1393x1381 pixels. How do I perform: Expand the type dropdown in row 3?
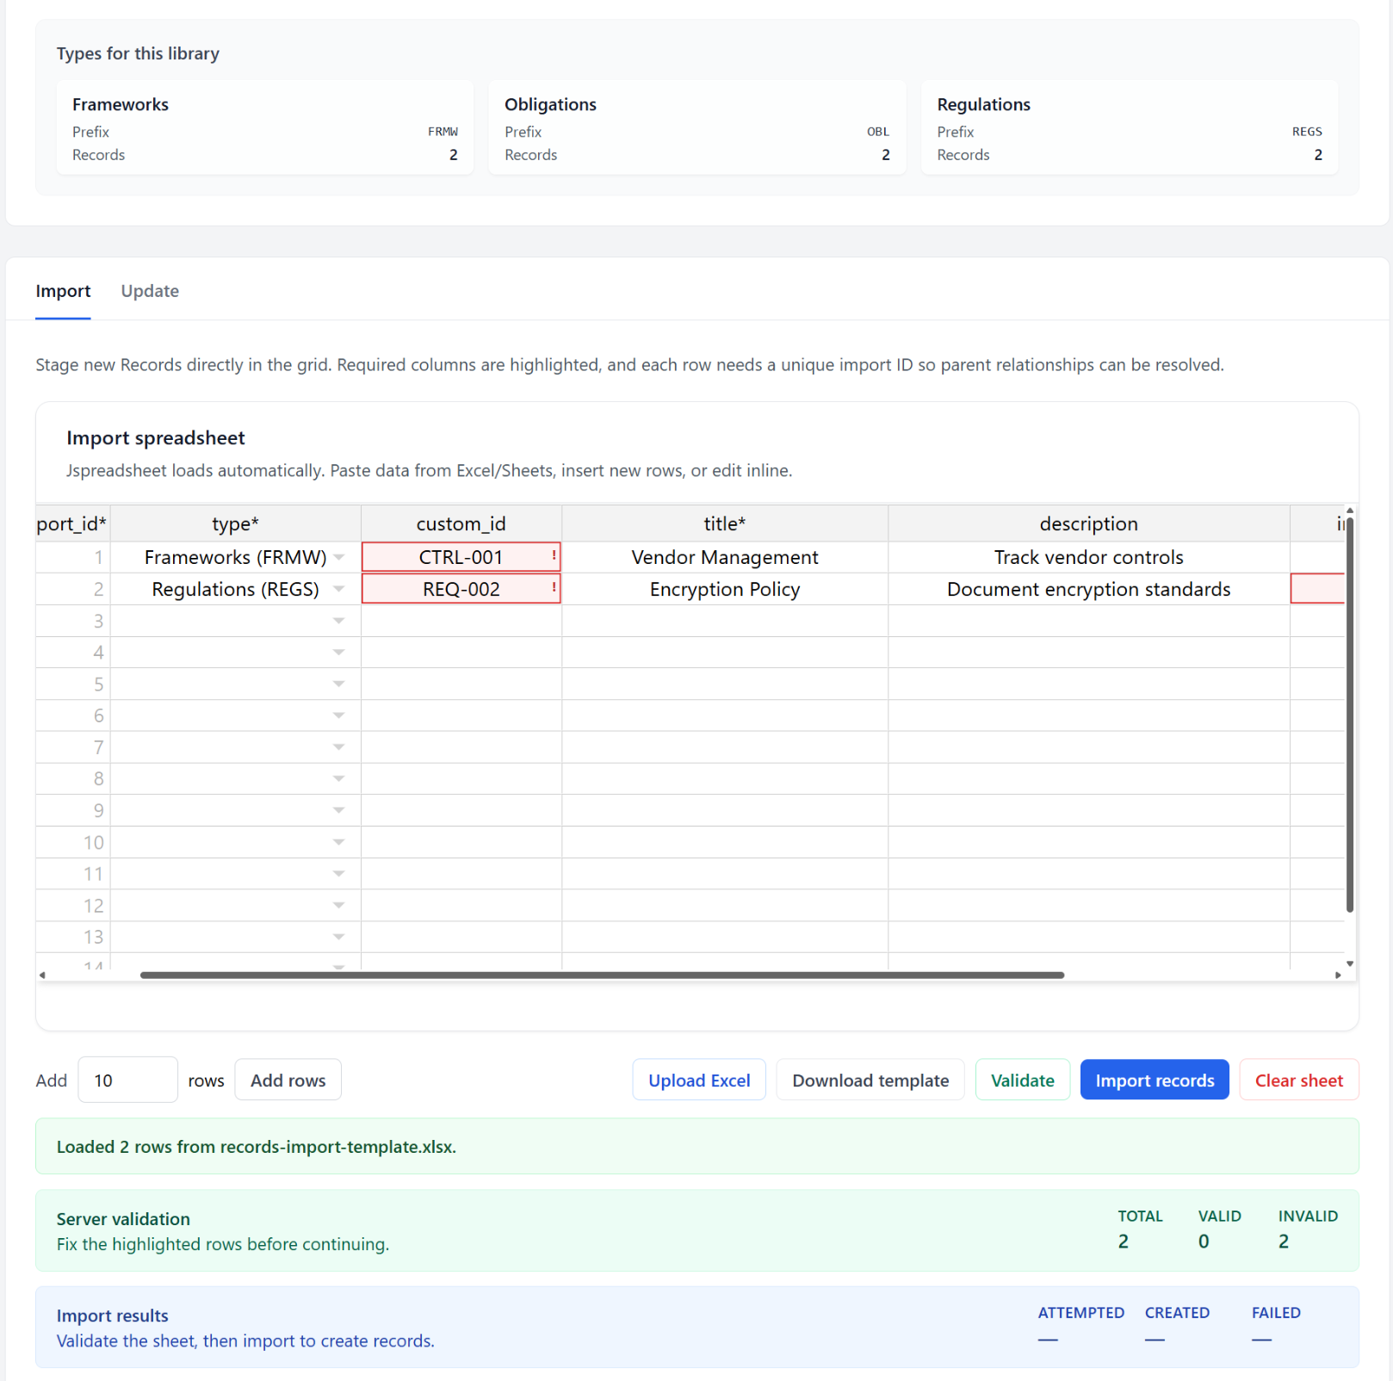coord(339,621)
